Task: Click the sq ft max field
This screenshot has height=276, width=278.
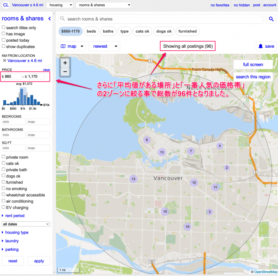Action: click(39, 148)
